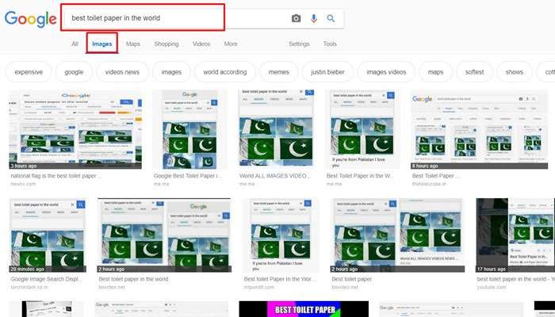Choose the 'world according' chip
555x317 pixels.
coord(225,72)
